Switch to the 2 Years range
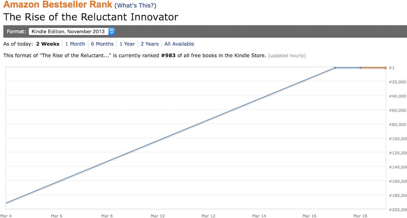This screenshot has width=407, height=218. pos(149,44)
